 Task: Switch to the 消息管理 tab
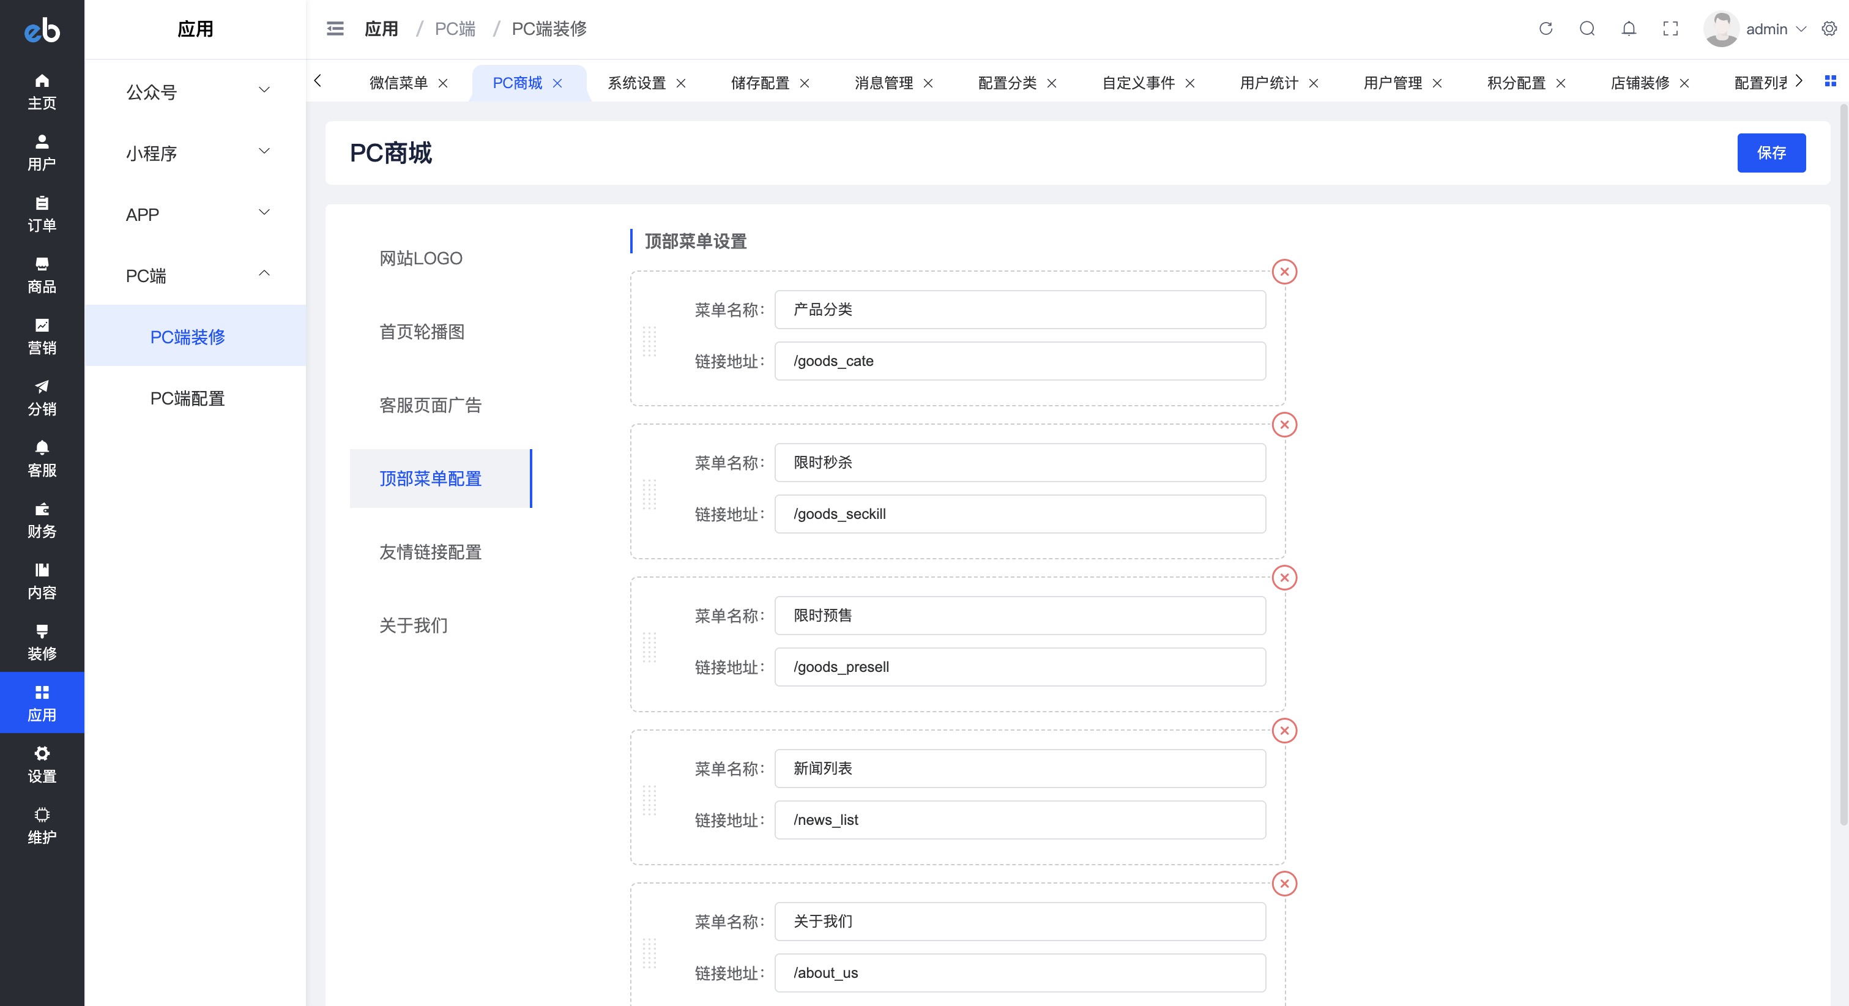tap(884, 83)
